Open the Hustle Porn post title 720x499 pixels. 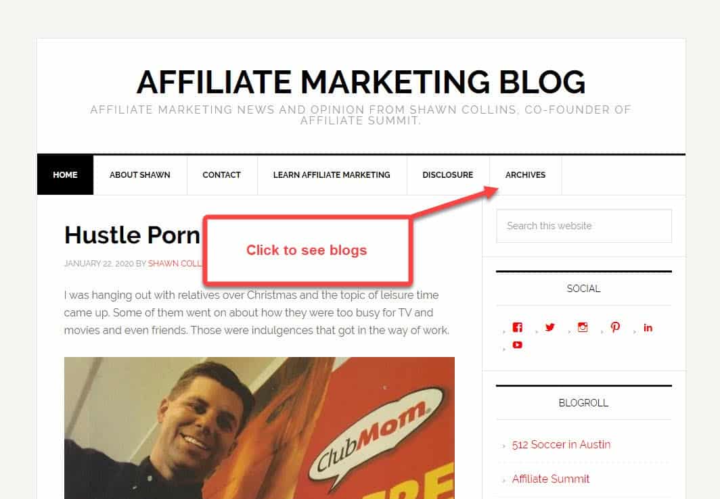[132, 235]
